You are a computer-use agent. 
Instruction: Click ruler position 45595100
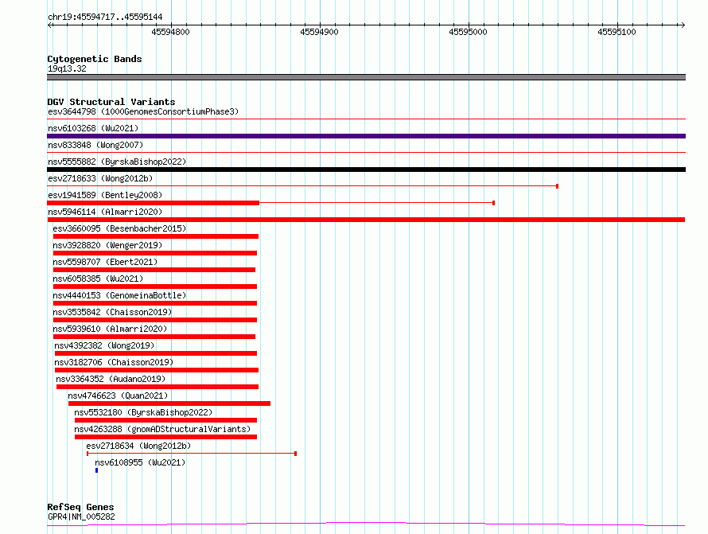617,32
